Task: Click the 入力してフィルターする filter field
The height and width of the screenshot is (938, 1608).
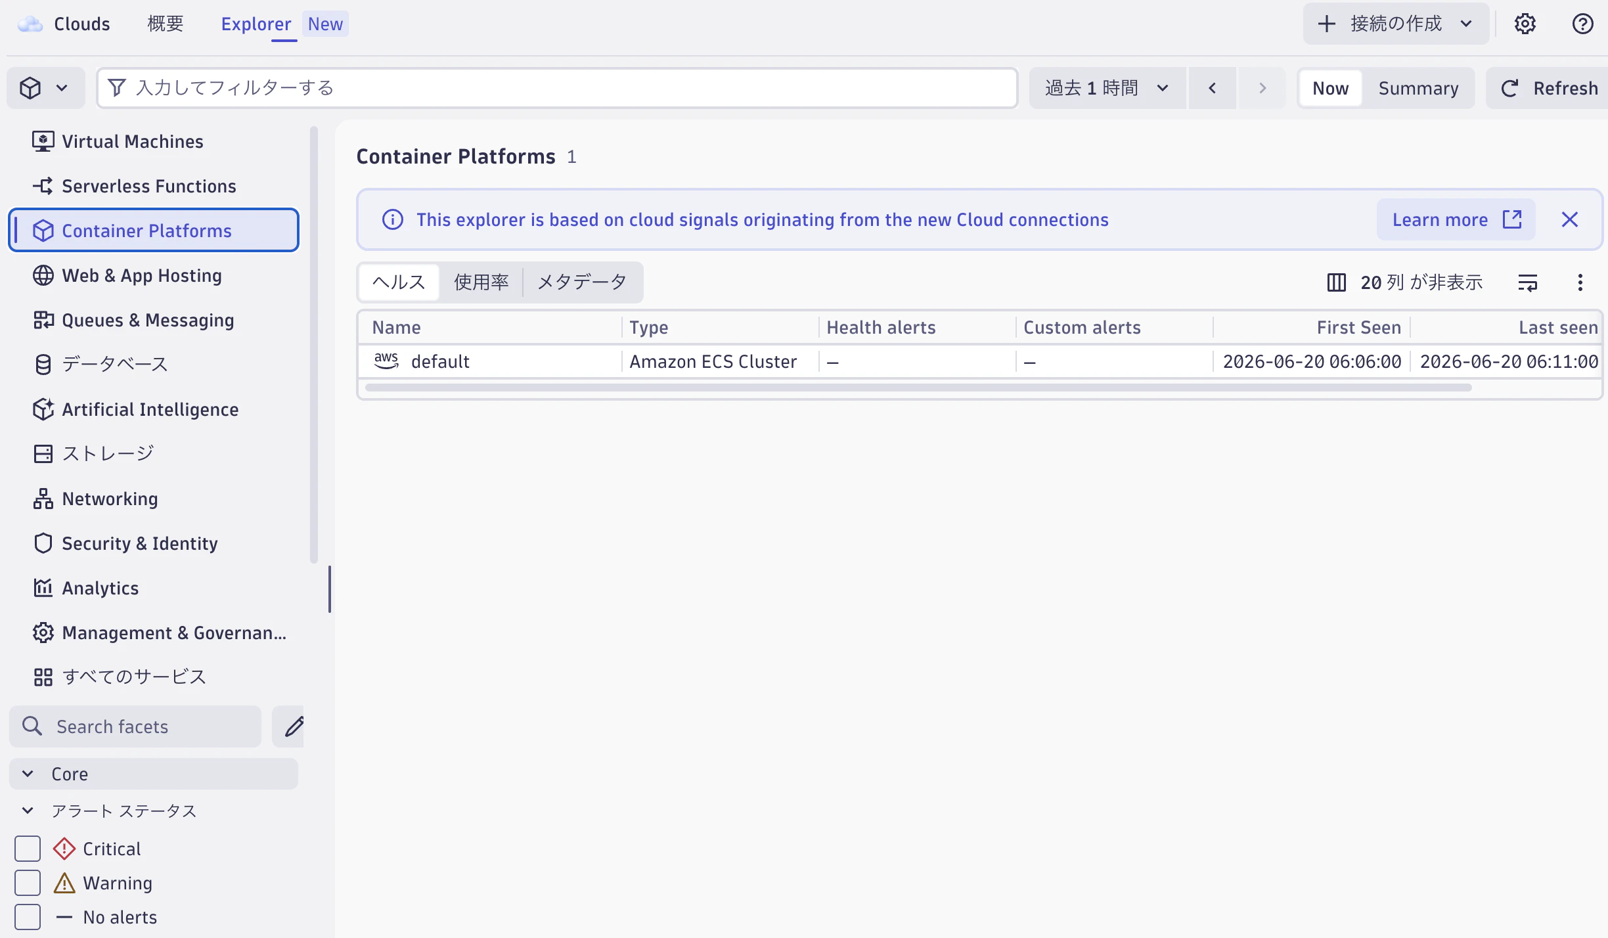Action: (558, 88)
